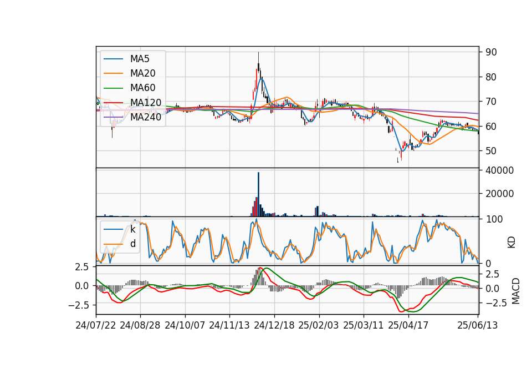This screenshot has width=532, height=383.
Task: Click the 24/11/13 date axis label
Action: point(229,325)
